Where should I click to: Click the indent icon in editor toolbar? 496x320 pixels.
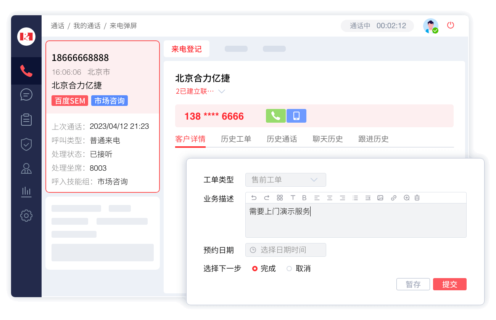coord(368,198)
